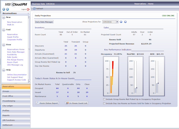Open the projection date calendar picker

[x=117, y=22]
